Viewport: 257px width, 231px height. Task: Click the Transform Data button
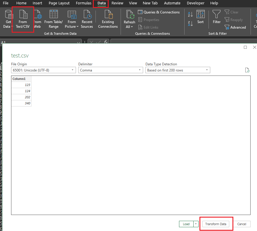pos(216,224)
